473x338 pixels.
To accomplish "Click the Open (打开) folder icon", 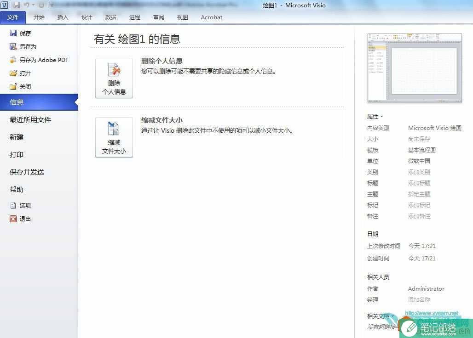I will coord(13,73).
